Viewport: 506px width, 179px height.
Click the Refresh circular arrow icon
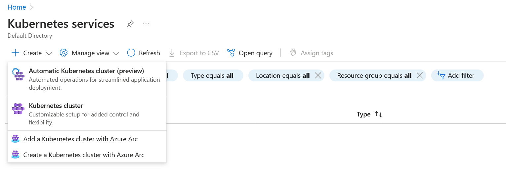131,53
